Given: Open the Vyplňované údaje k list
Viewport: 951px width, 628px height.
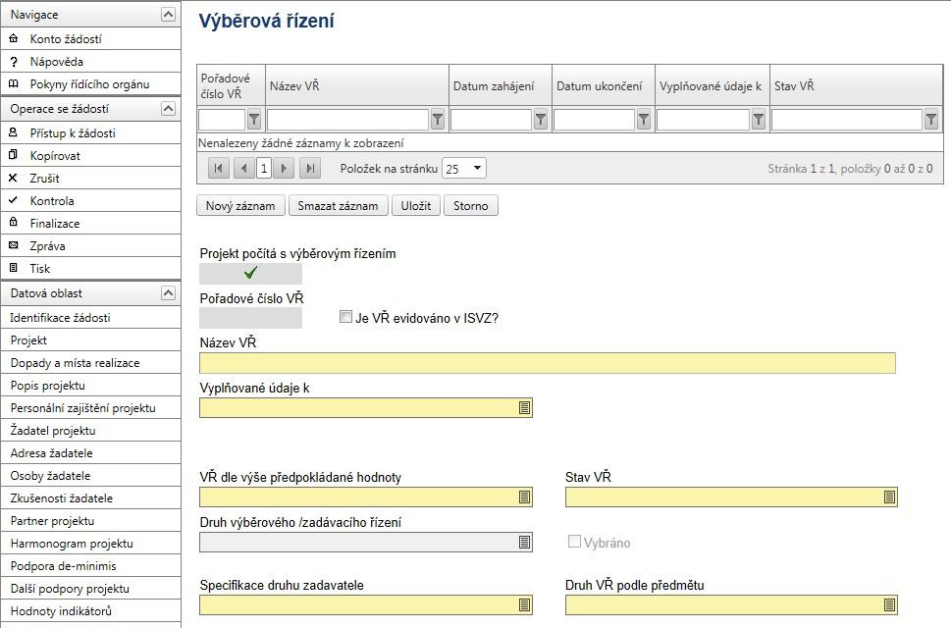Looking at the screenshot, I should (x=525, y=408).
